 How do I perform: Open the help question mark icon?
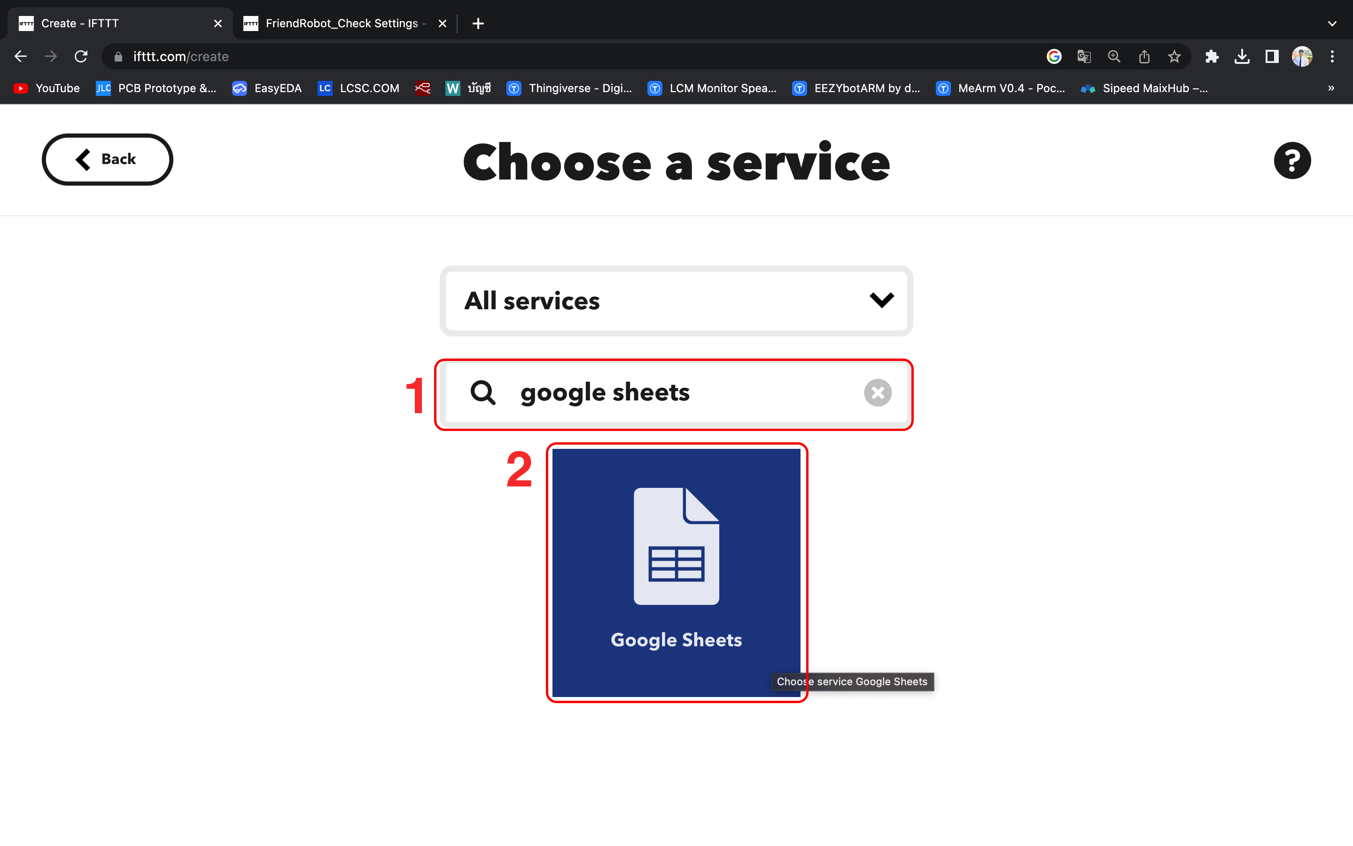[1292, 161]
